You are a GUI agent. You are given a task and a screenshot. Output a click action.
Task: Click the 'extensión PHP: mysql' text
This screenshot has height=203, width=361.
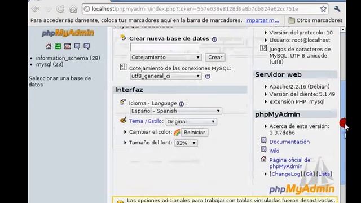point(297,101)
